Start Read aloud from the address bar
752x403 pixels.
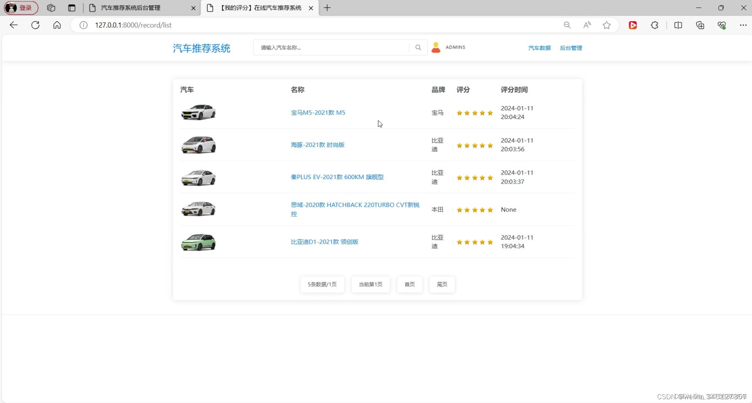586,25
